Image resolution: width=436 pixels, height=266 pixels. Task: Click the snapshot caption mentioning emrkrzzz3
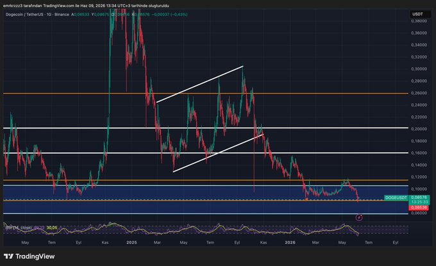coord(86,6)
